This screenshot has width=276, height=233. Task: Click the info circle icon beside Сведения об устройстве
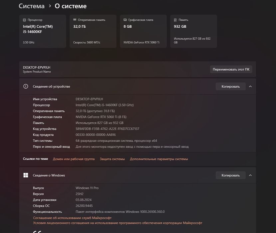[x=26, y=86]
